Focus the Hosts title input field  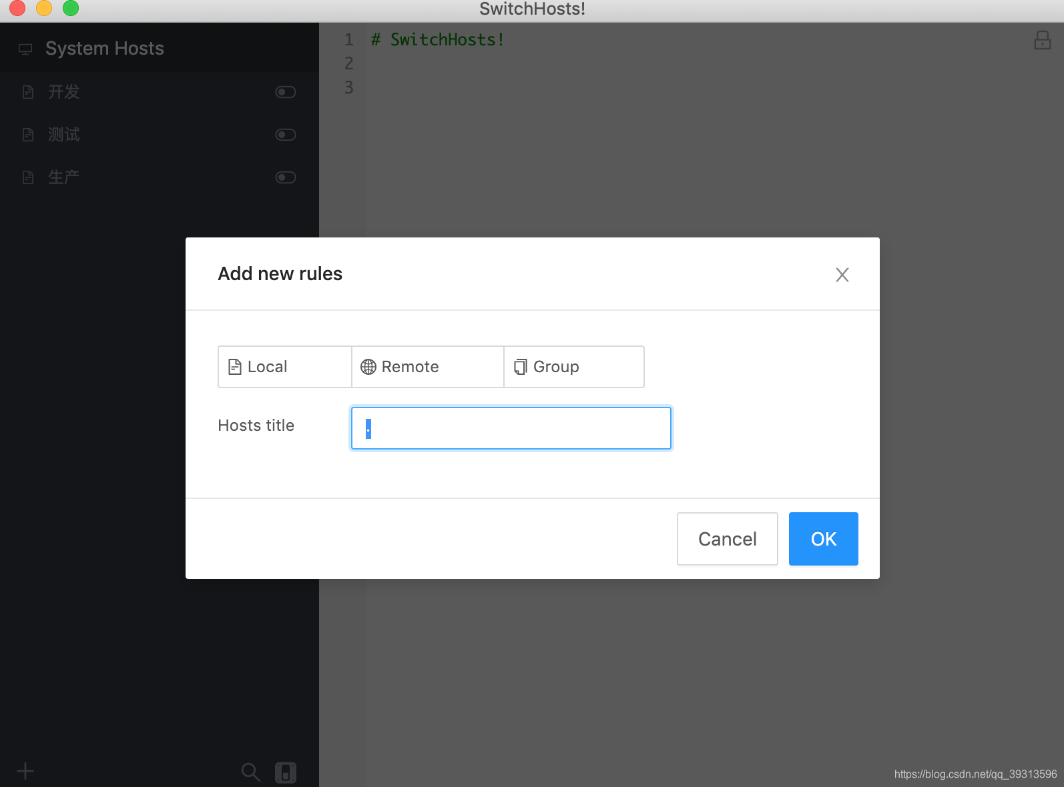point(511,428)
